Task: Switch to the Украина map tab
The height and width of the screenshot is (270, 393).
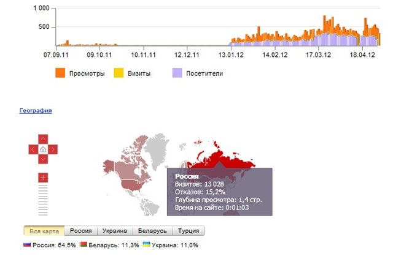Action: point(115,231)
